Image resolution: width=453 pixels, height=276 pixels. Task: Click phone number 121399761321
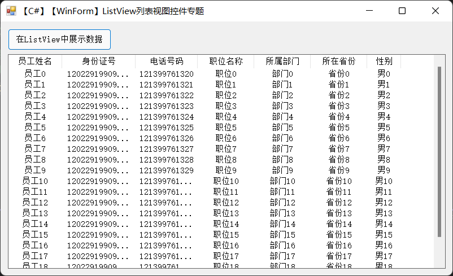[167, 85]
